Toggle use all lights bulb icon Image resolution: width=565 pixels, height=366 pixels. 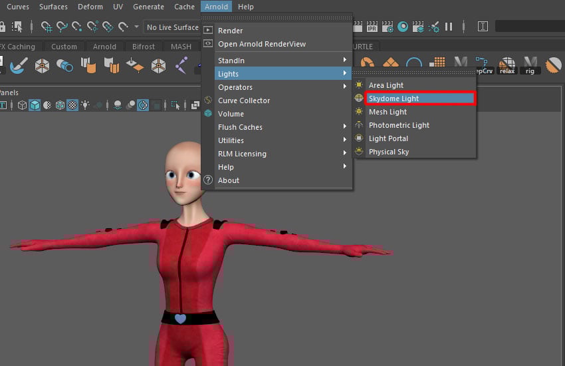click(85, 105)
